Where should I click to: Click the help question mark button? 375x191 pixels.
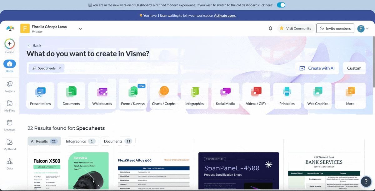(366, 182)
